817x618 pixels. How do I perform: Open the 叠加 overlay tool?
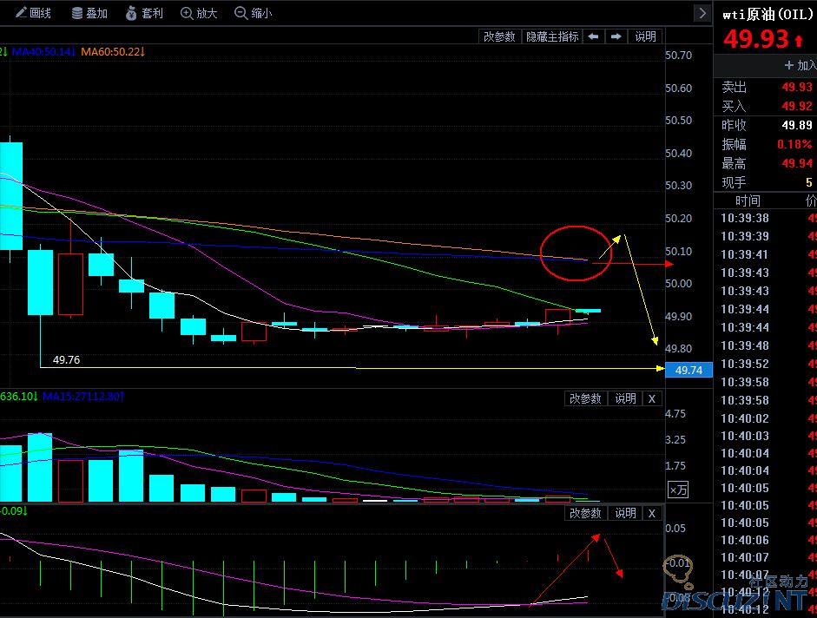[89, 13]
